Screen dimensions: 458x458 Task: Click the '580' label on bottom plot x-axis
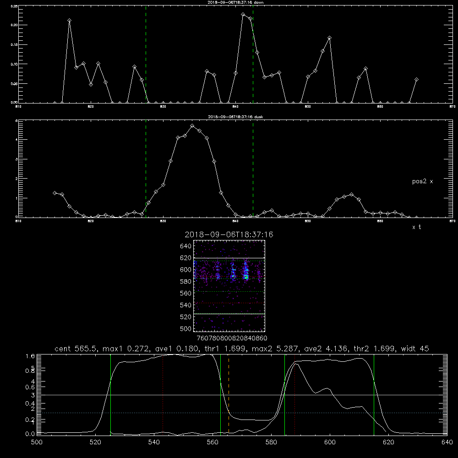(271, 442)
